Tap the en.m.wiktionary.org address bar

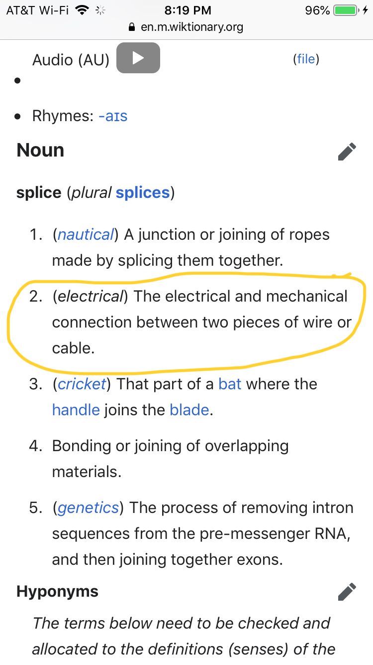pos(191,27)
